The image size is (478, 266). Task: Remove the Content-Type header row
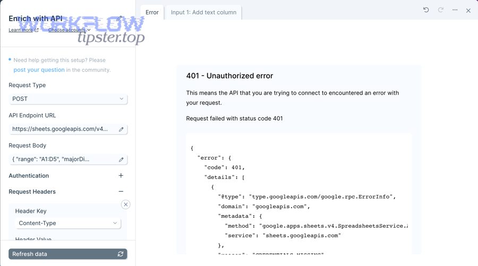125,204
